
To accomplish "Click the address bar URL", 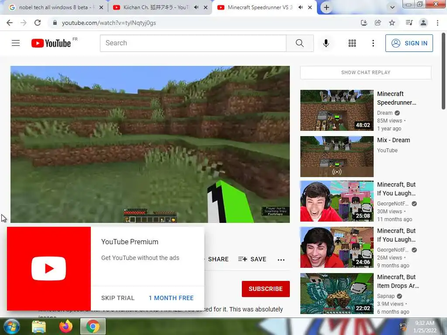I will click(x=109, y=23).
